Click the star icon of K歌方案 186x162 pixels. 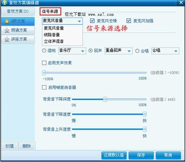click(x=7, y=21)
